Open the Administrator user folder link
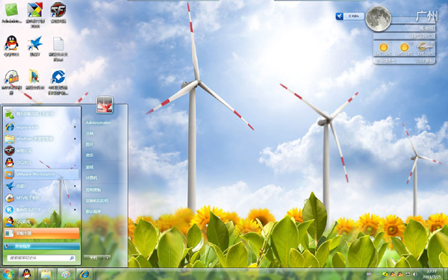Viewport: 448px width, 280px height. point(98,122)
